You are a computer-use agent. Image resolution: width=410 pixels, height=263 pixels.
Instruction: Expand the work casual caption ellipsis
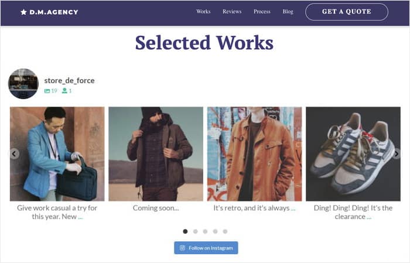[x=80, y=217]
